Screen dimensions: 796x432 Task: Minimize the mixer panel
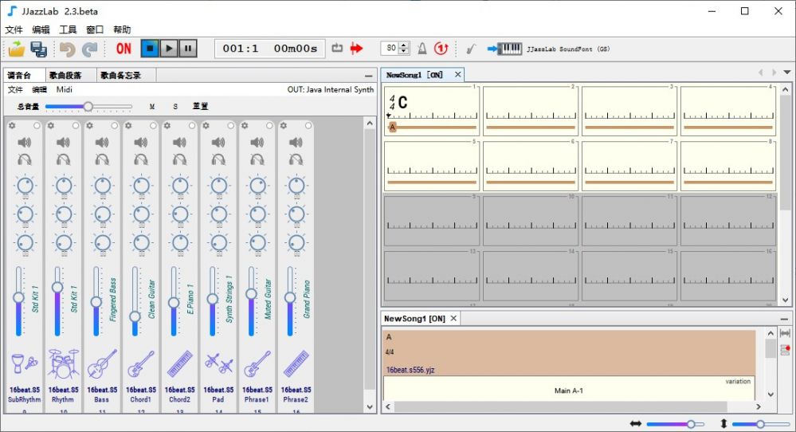tap(369, 76)
